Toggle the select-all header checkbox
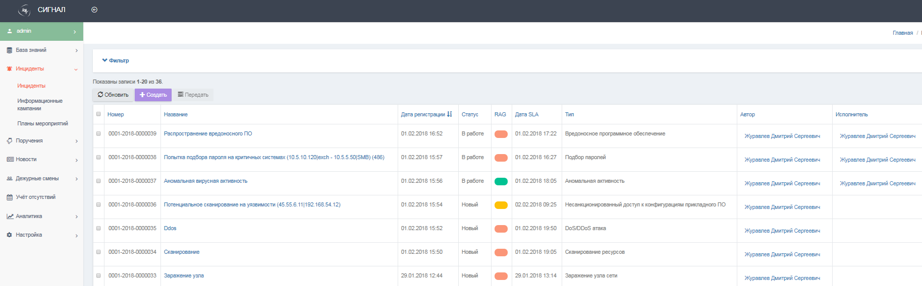The height and width of the screenshot is (286, 922). click(x=98, y=114)
